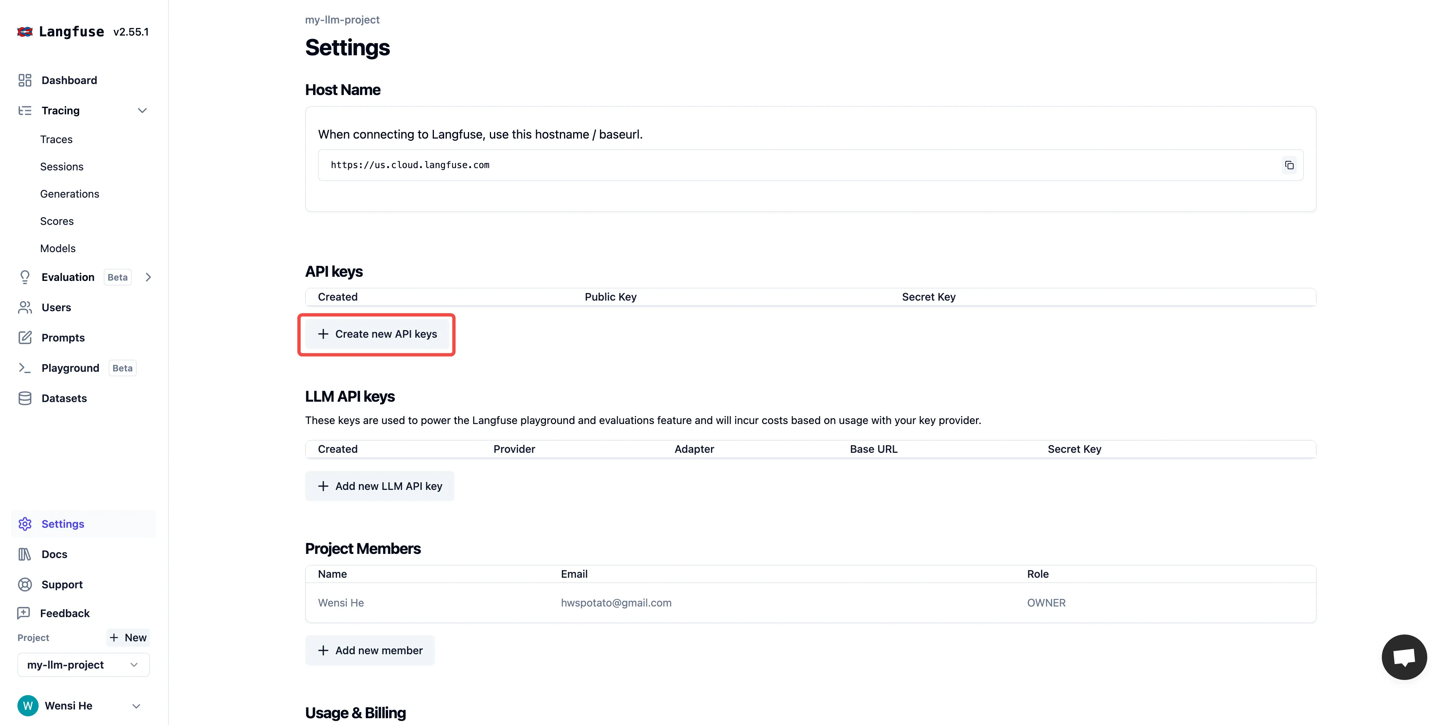
Task: Expand the Wensi He user menu
Action: [x=136, y=706]
